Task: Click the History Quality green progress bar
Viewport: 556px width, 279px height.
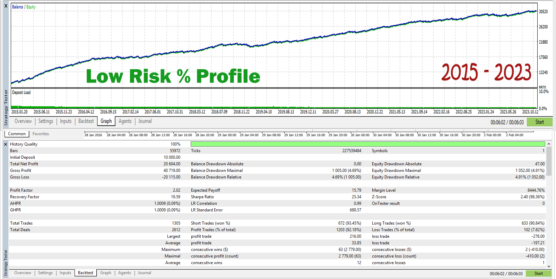Action: point(368,144)
